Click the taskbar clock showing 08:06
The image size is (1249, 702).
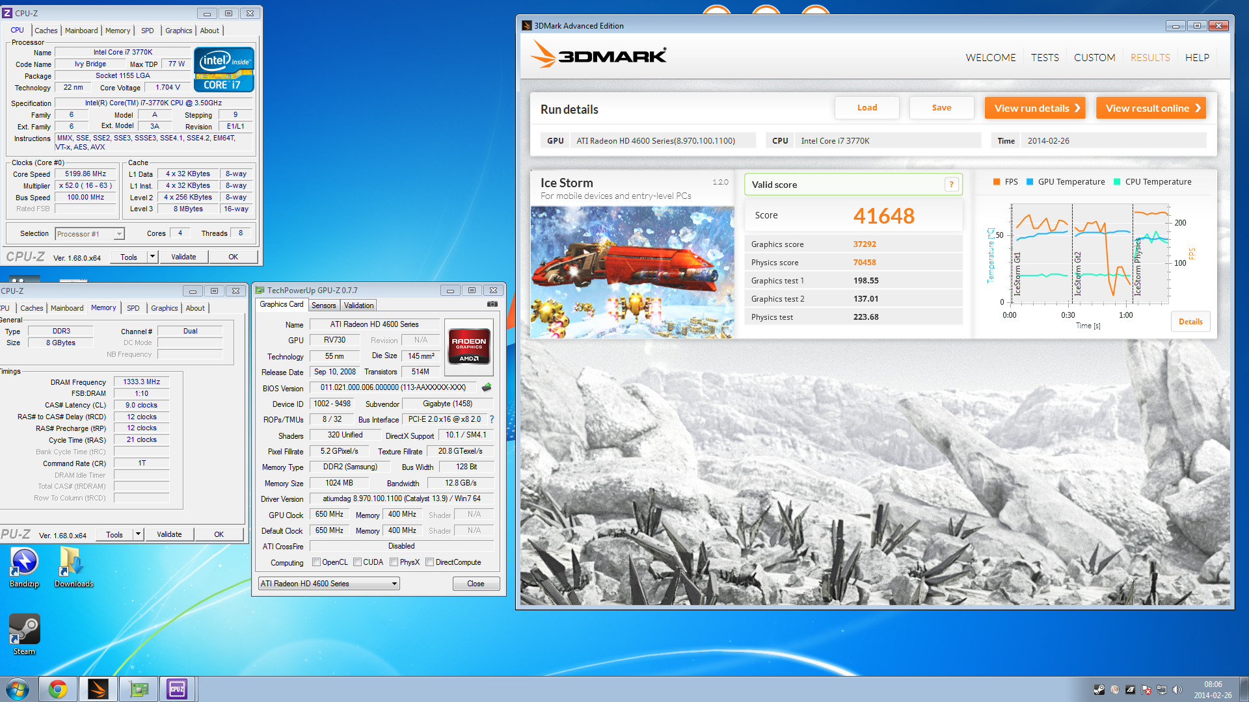click(x=1213, y=690)
